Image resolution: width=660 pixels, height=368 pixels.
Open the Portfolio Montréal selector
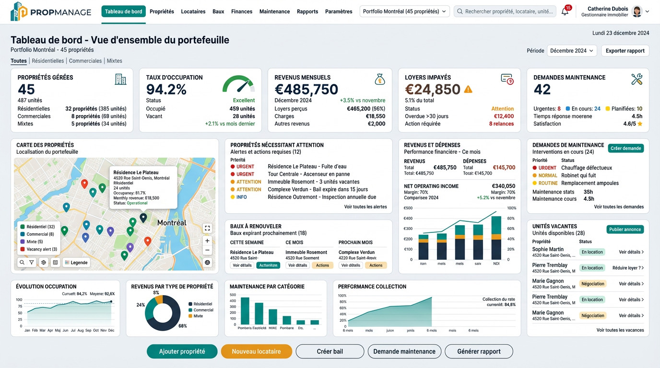tap(404, 11)
